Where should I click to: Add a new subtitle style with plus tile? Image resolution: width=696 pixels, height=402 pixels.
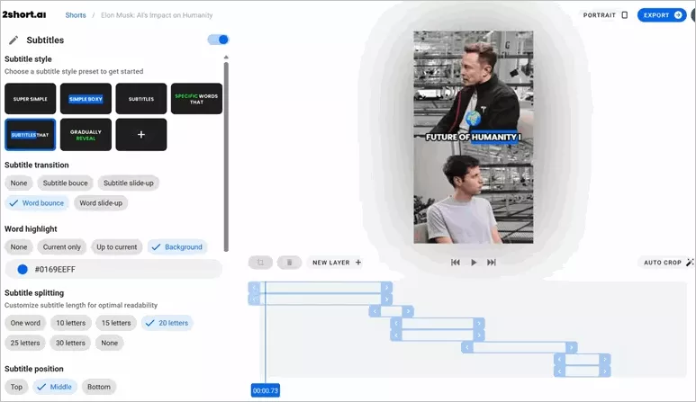click(141, 135)
